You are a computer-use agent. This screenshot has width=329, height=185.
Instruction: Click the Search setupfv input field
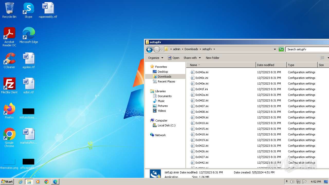point(307,49)
